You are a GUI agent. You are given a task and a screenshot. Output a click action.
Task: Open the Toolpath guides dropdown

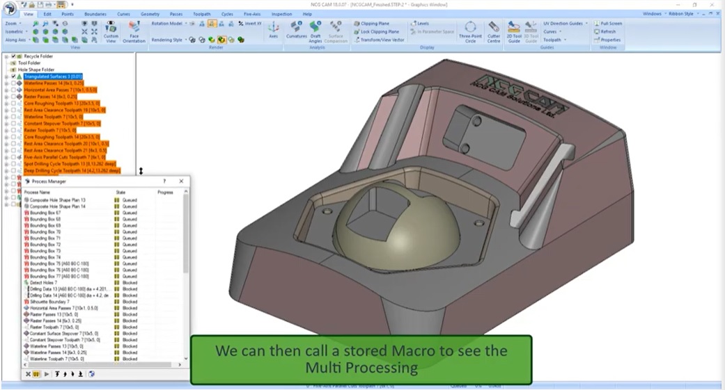(x=554, y=40)
